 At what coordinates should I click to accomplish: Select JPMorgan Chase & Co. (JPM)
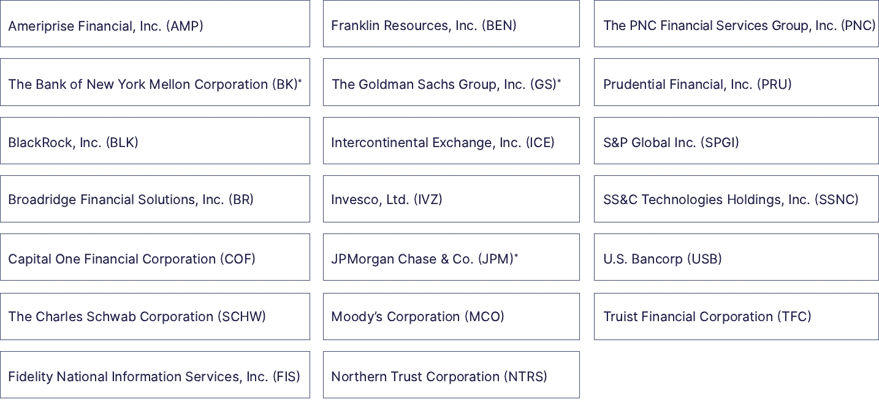click(x=451, y=258)
